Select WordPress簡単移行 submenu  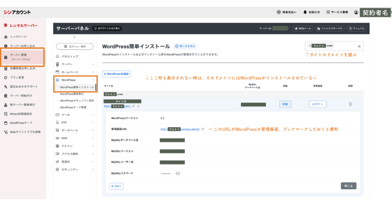[72, 94]
